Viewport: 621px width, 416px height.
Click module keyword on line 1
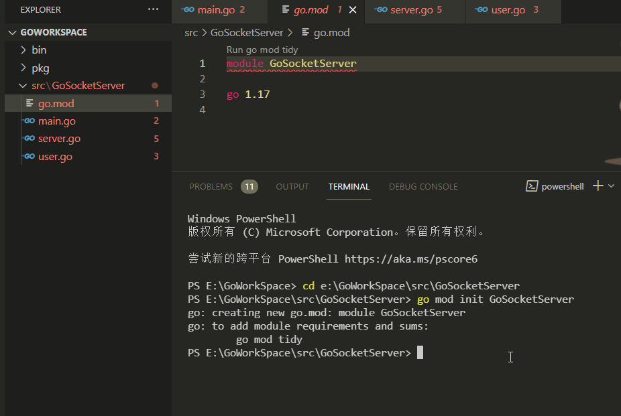[245, 63]
